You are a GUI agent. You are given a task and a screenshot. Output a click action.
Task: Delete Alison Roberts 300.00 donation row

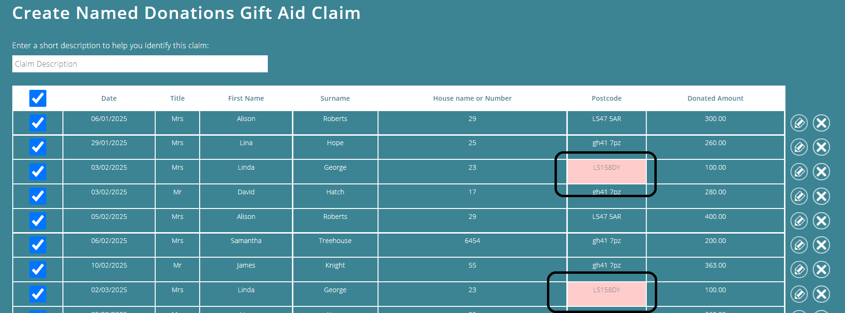click(x=821, y=123)
